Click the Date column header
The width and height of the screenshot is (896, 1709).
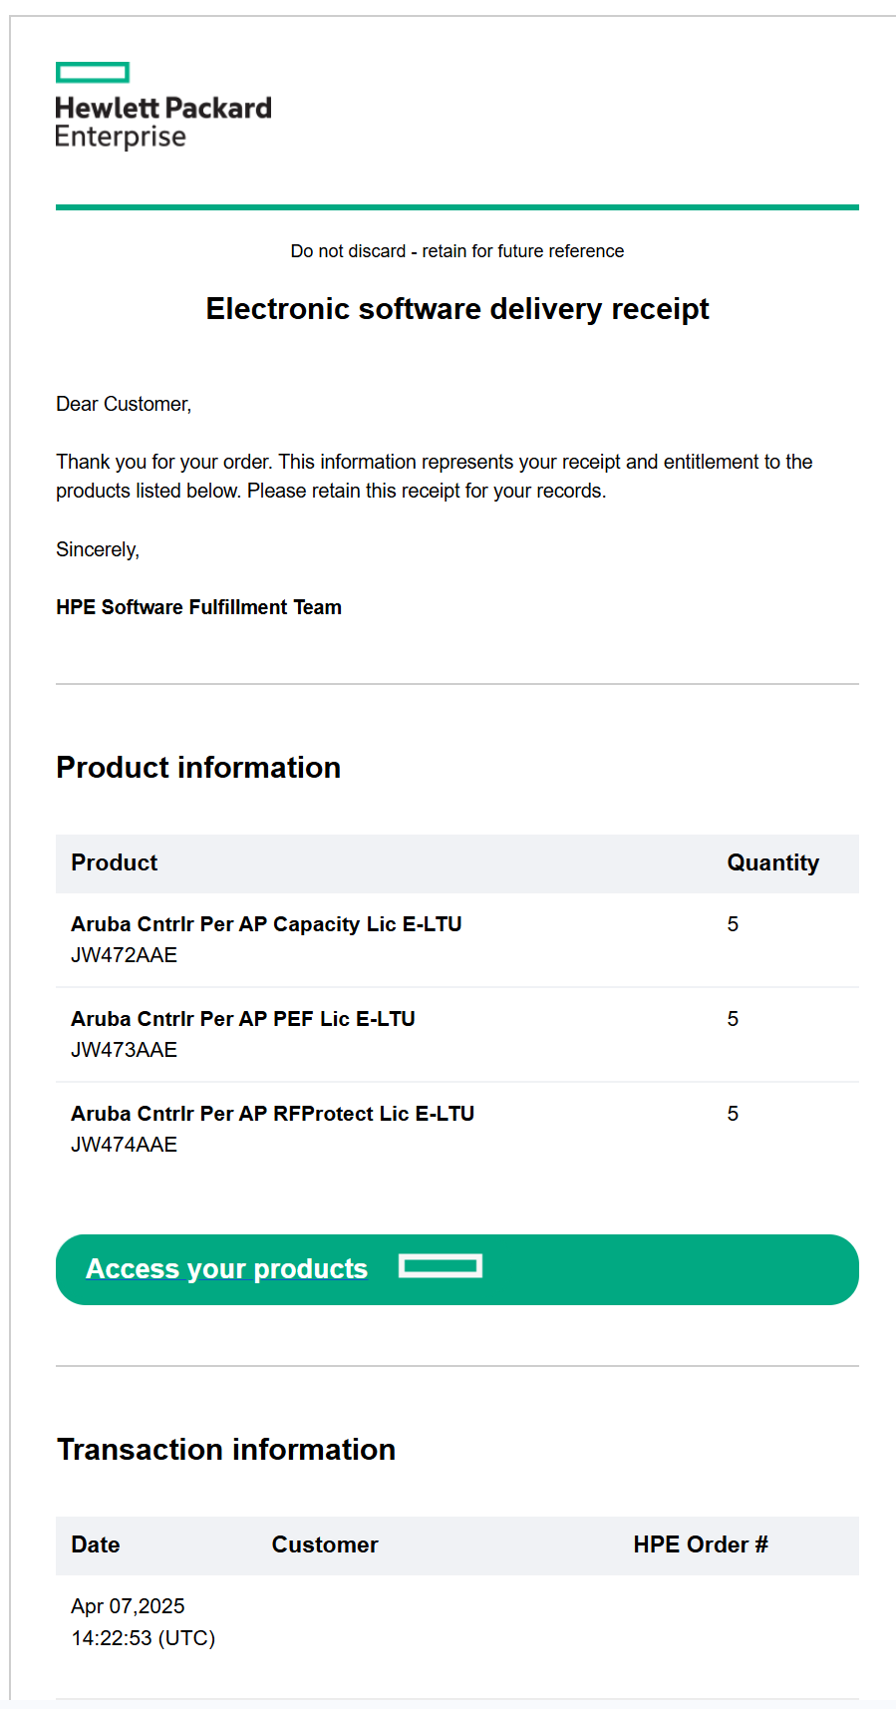pos(96,1544)
